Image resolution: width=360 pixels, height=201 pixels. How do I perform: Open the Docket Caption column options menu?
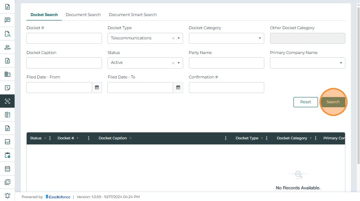pyautogui.click(x=226, y=138)
